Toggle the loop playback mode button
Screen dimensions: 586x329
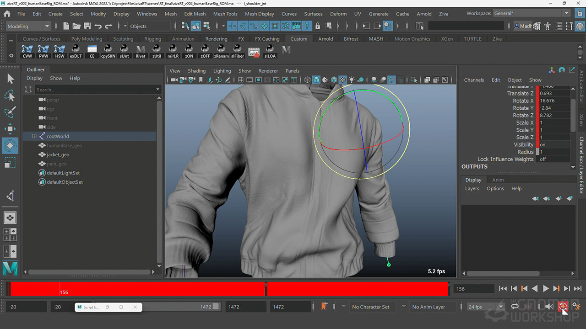point(515,307)
